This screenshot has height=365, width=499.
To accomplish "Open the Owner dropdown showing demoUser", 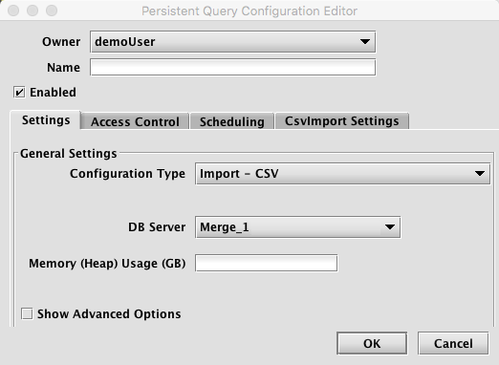I will [x=232, y=42].
